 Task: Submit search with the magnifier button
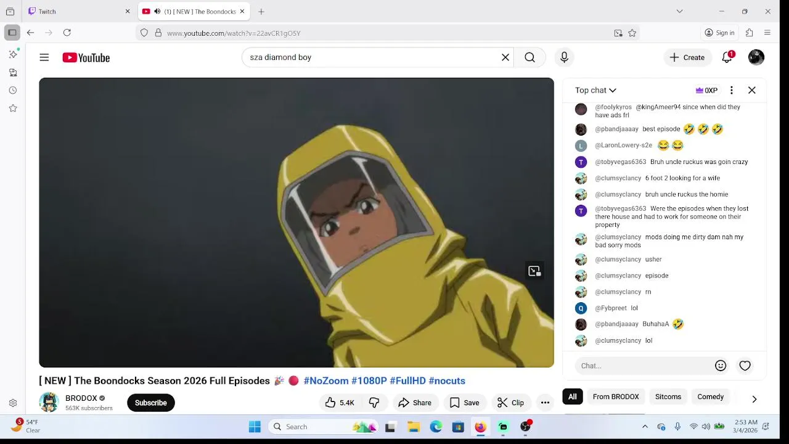[529, 57]
